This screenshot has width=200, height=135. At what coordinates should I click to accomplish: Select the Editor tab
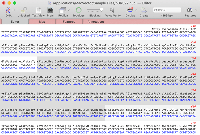[15, 22]
